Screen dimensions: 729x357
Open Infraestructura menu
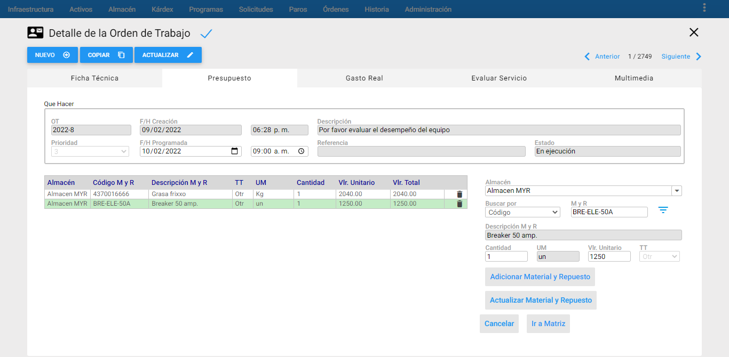coord(30,9)
